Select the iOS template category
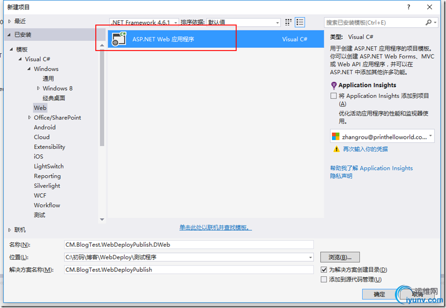This screenshot has height=308, width=446. coord(38,156)
